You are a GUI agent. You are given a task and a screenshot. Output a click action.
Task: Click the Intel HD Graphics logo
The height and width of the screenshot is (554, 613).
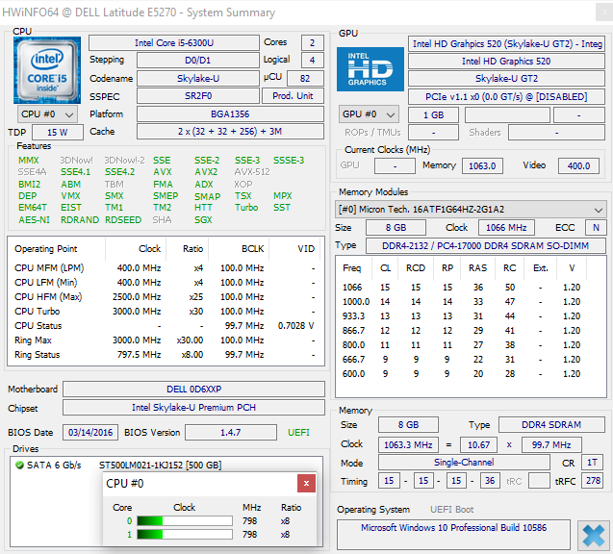point(370,69)
